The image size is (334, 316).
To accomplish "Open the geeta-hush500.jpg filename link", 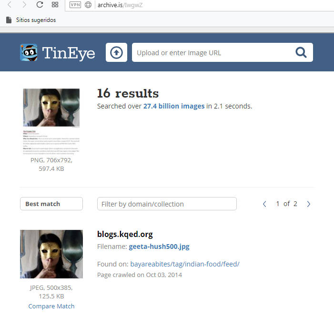I will (x=159, y=247).
